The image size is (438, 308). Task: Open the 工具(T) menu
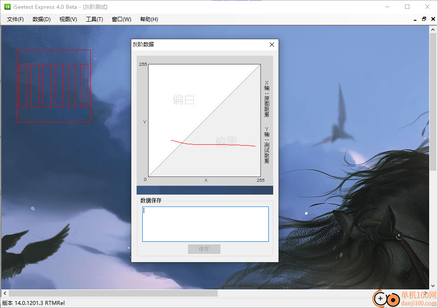[94, 19]
